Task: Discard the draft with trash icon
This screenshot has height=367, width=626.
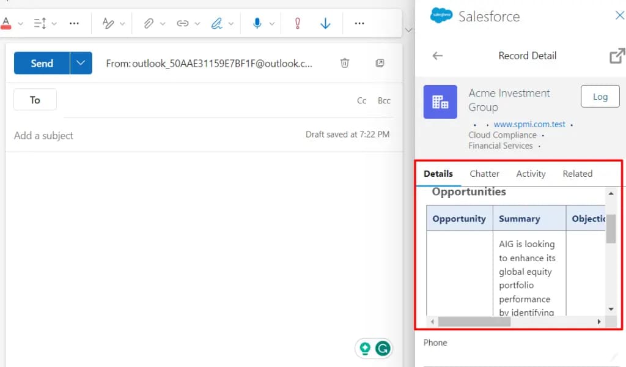Action: tap(345, 63)
